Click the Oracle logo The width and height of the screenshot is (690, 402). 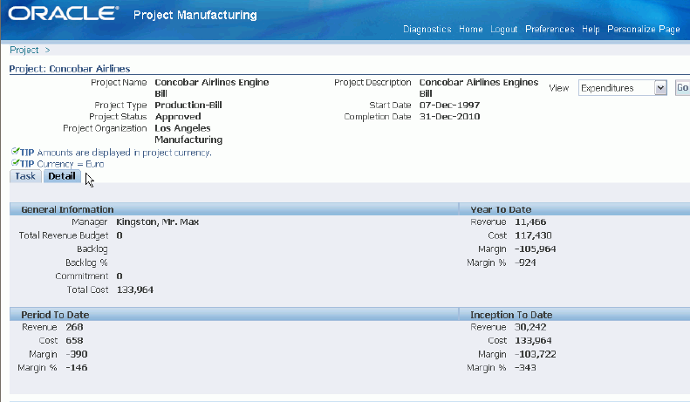[64, 14]
